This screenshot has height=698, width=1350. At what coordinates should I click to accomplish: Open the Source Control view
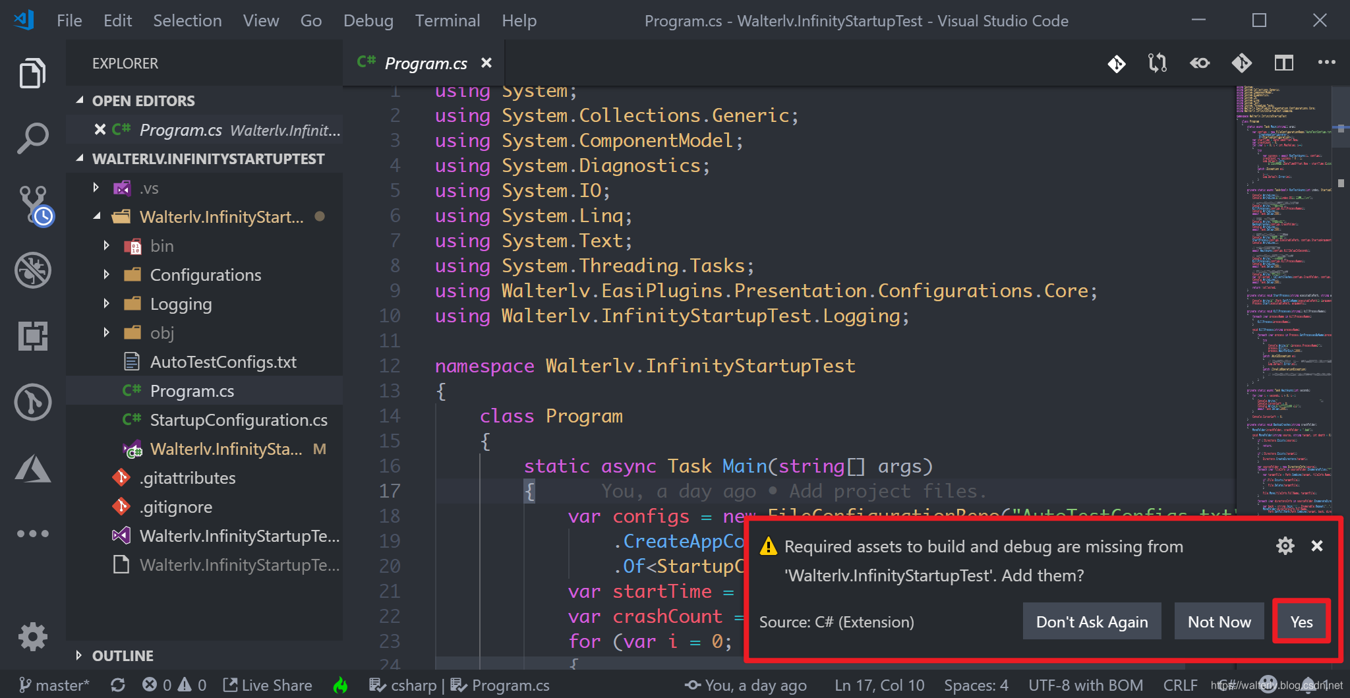click(x=34, y=206)
